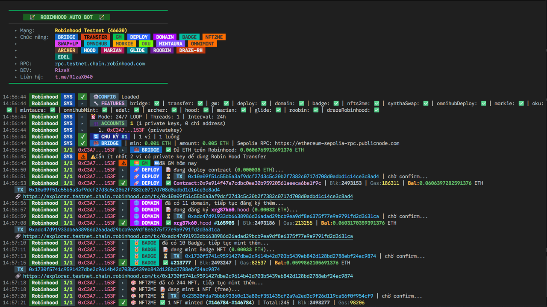Image resolution: width=547 pixels, height=307 pixels.
Task: Click the alarm clock icon before Mode: 24/7 LOOP
Action: (x=93, y=116)
